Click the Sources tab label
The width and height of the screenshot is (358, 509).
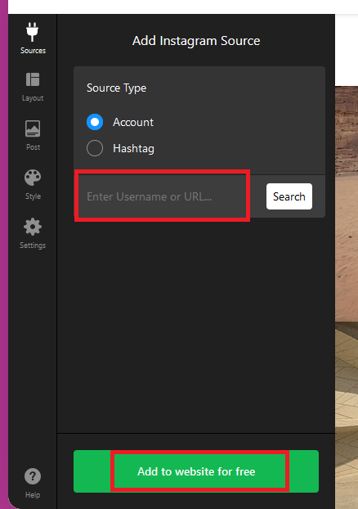click(x=33, y=51)
